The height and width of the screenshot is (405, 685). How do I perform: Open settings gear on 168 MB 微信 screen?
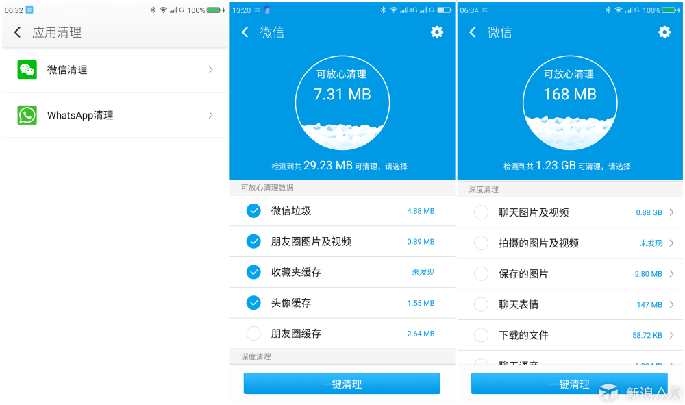pos(664,32)
